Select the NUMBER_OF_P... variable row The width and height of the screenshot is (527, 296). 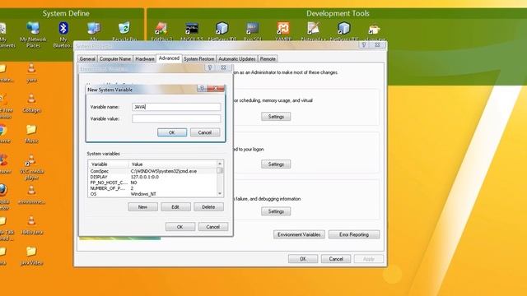pyautogui.click(x=153, y=188)
